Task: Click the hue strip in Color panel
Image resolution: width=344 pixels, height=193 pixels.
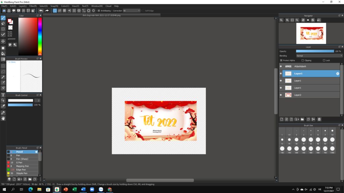Action: tap(40, 36)
